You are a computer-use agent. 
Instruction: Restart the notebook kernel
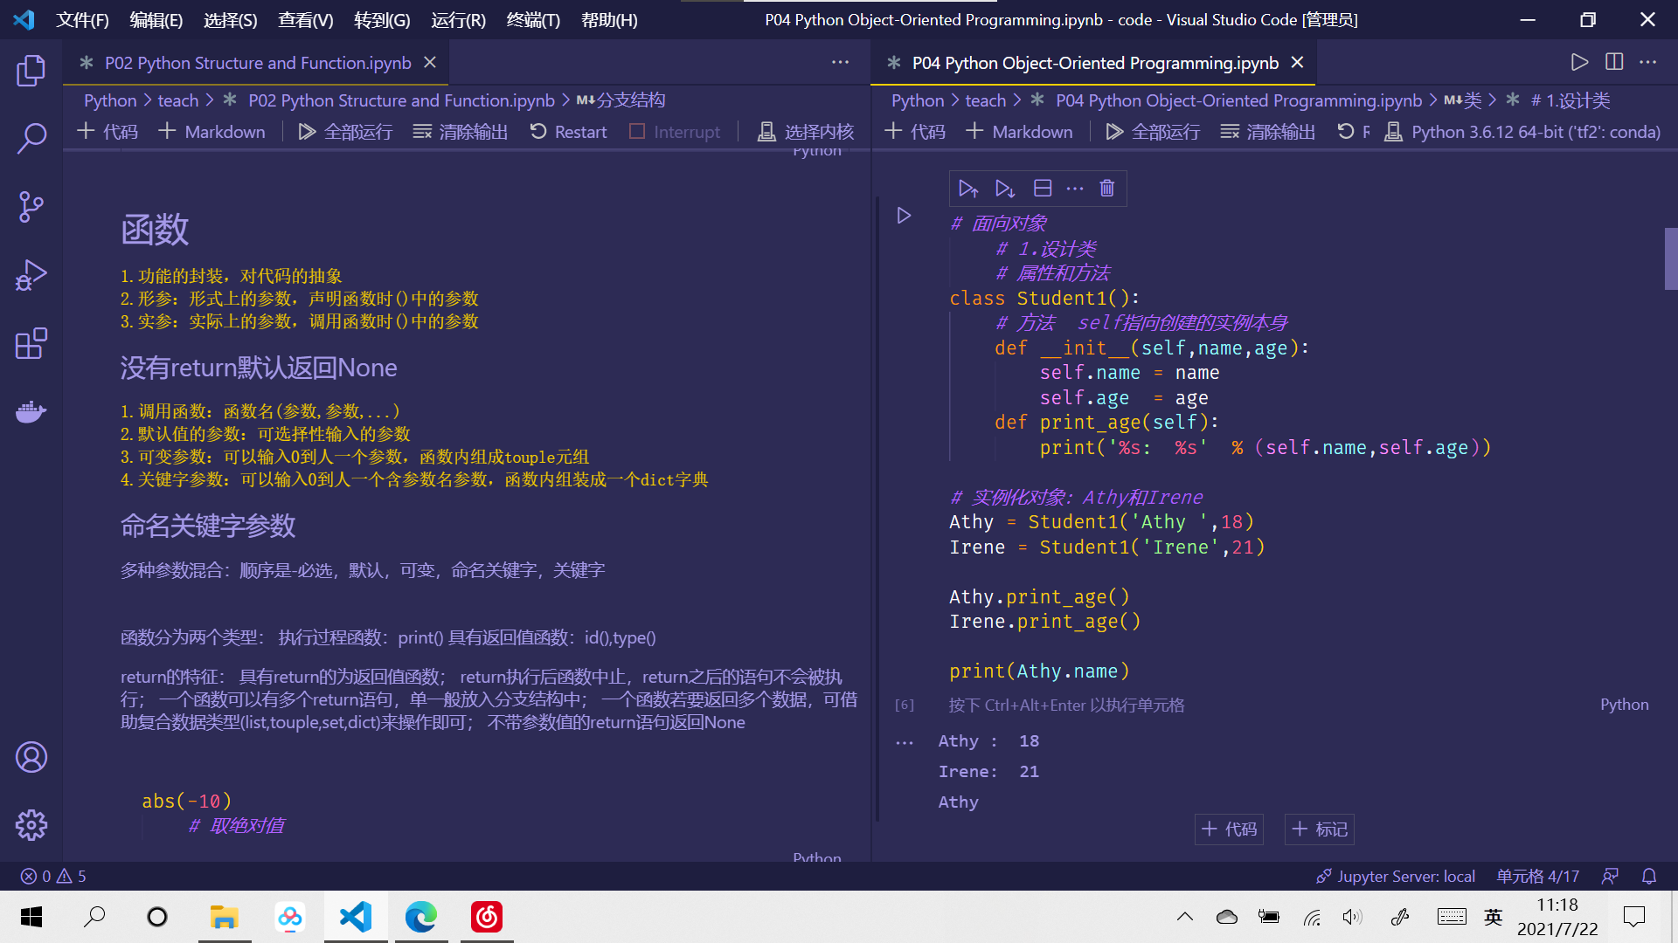[567, 131]
